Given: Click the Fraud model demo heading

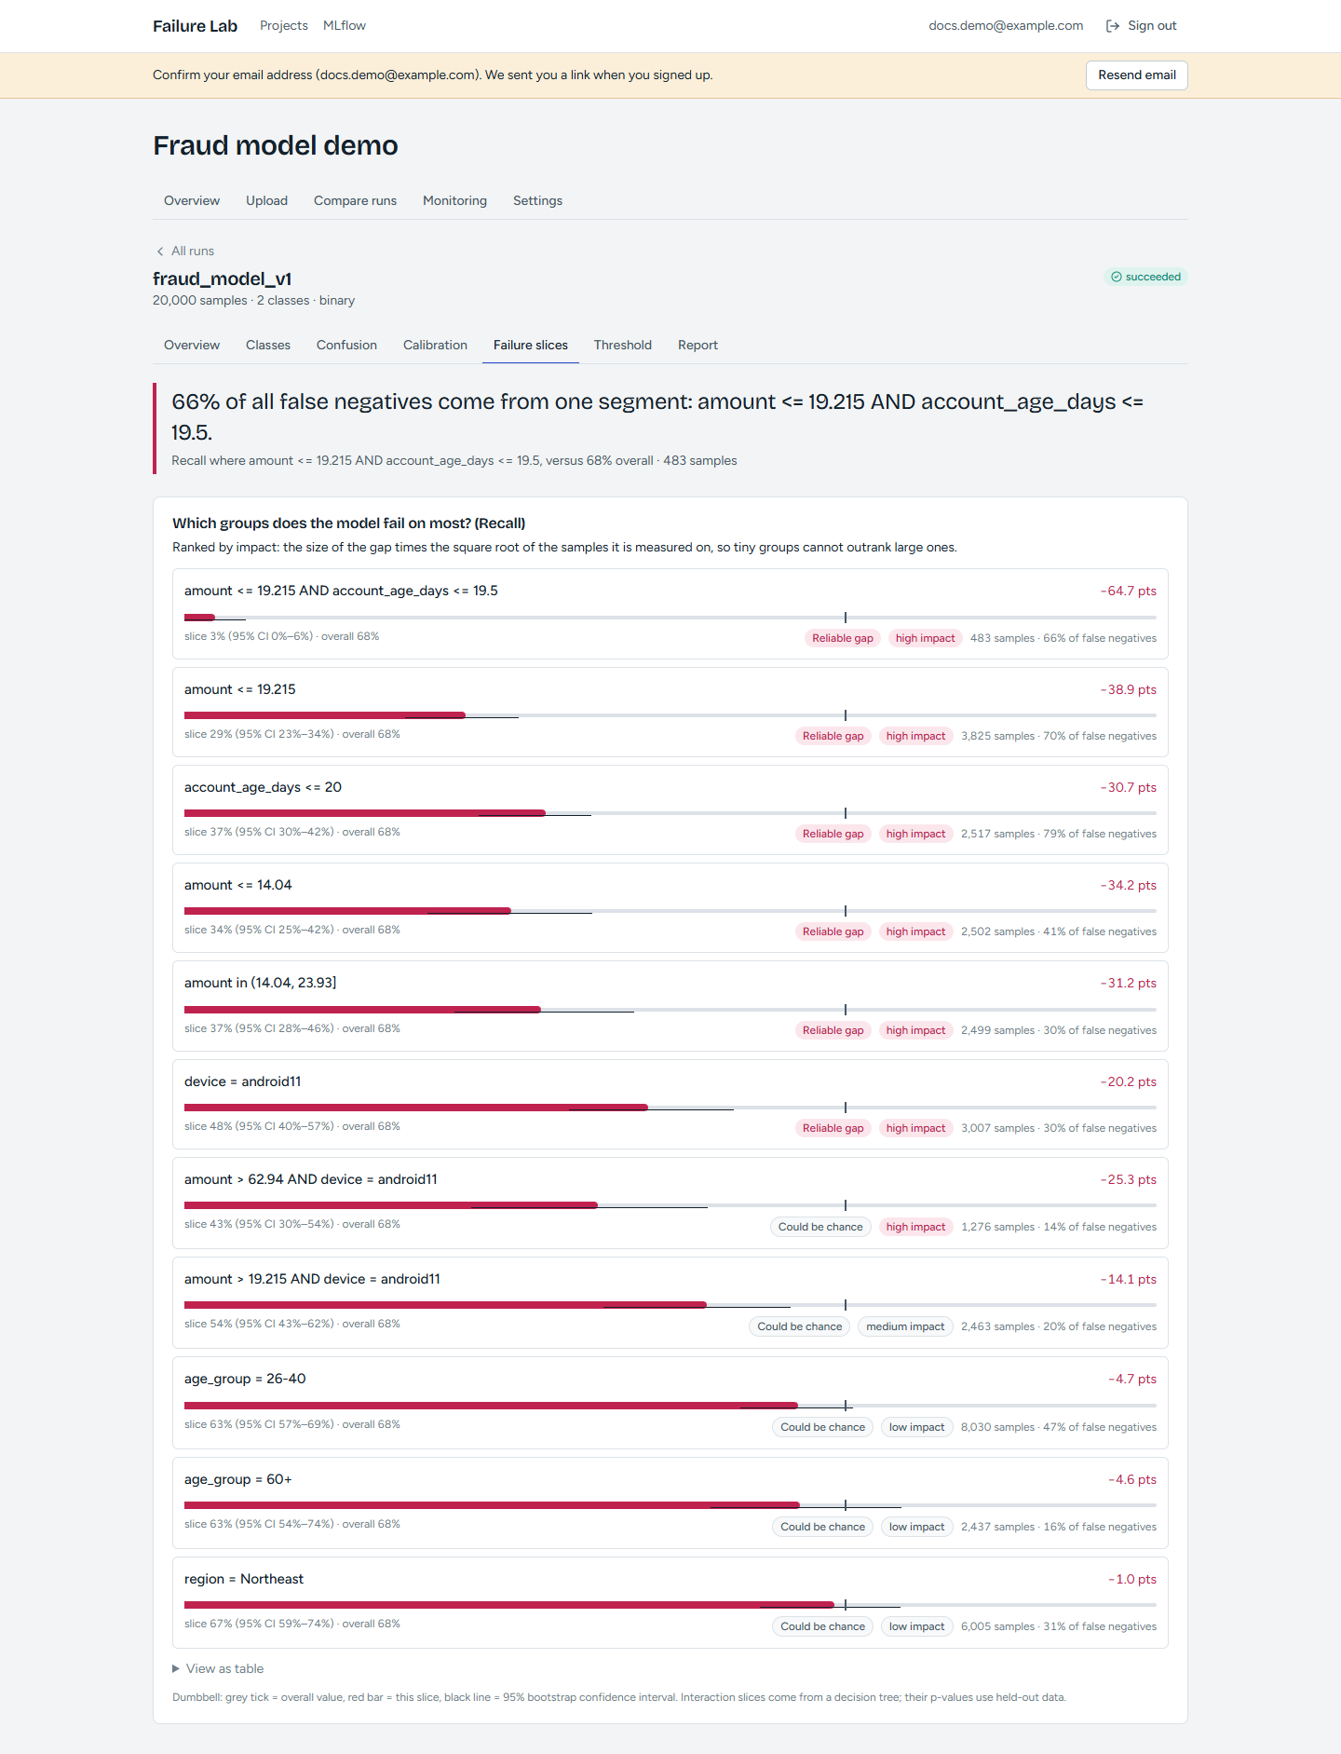Looking at the screenshot, I should tap(276, 146).
